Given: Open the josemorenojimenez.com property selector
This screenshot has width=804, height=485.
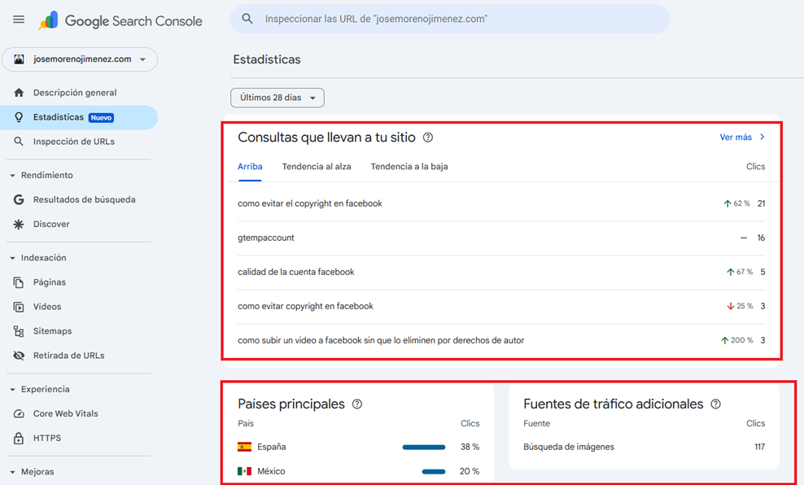Looking at the screenshot, I should 80,59.
